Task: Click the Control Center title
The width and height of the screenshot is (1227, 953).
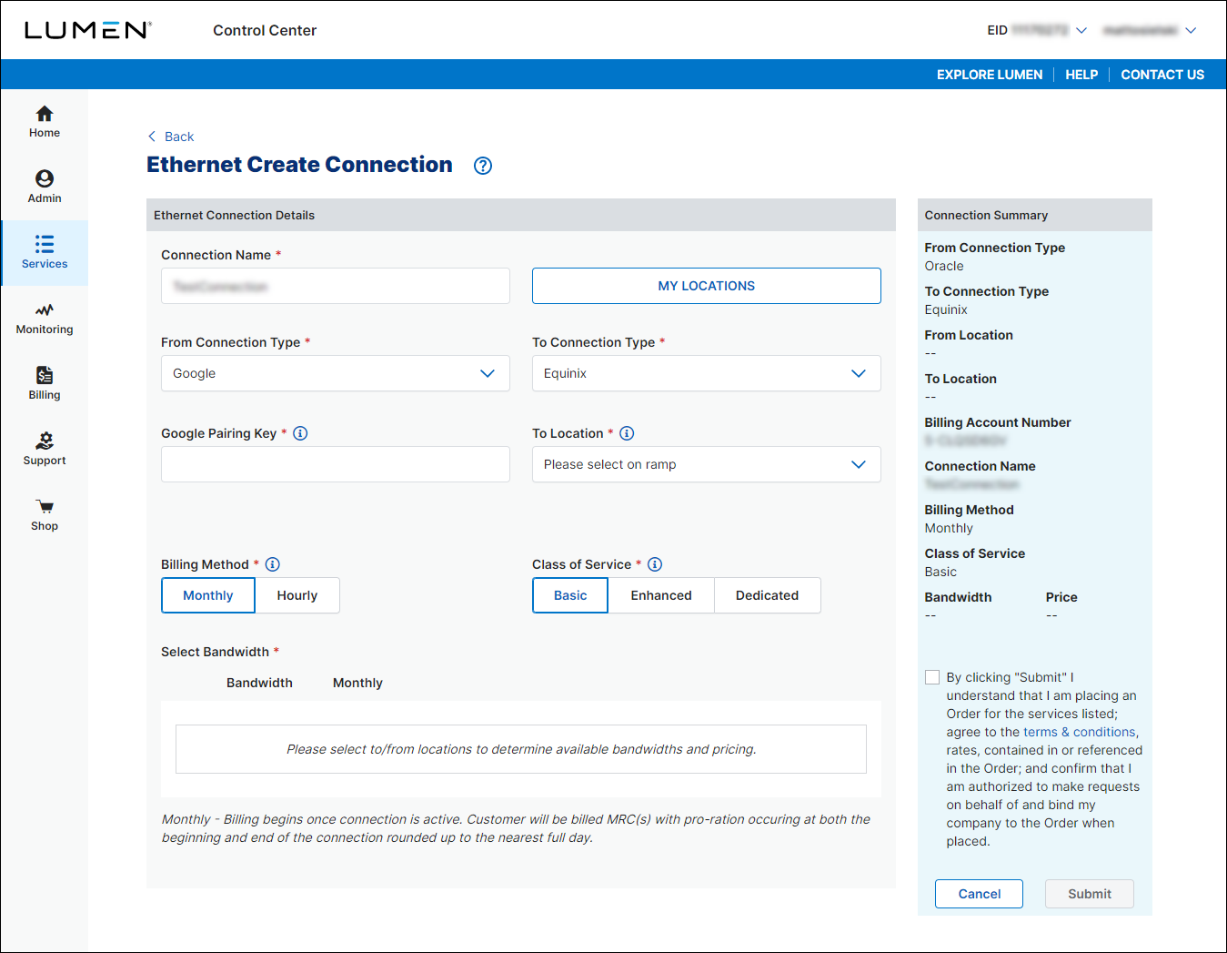Action: 265,30
